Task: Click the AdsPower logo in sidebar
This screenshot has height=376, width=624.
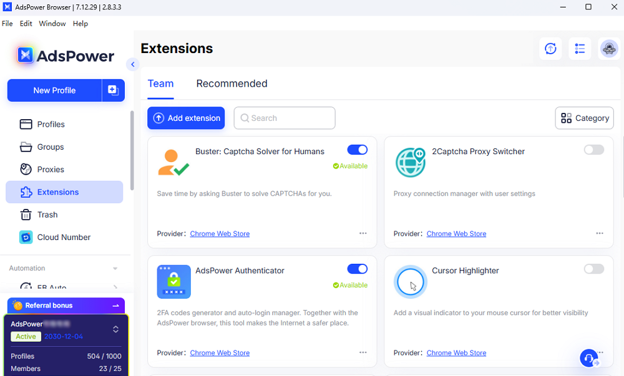Action: click(66, 55)
